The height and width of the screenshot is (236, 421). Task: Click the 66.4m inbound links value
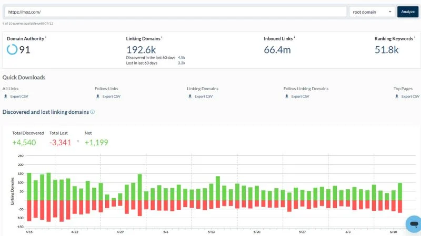277,50
